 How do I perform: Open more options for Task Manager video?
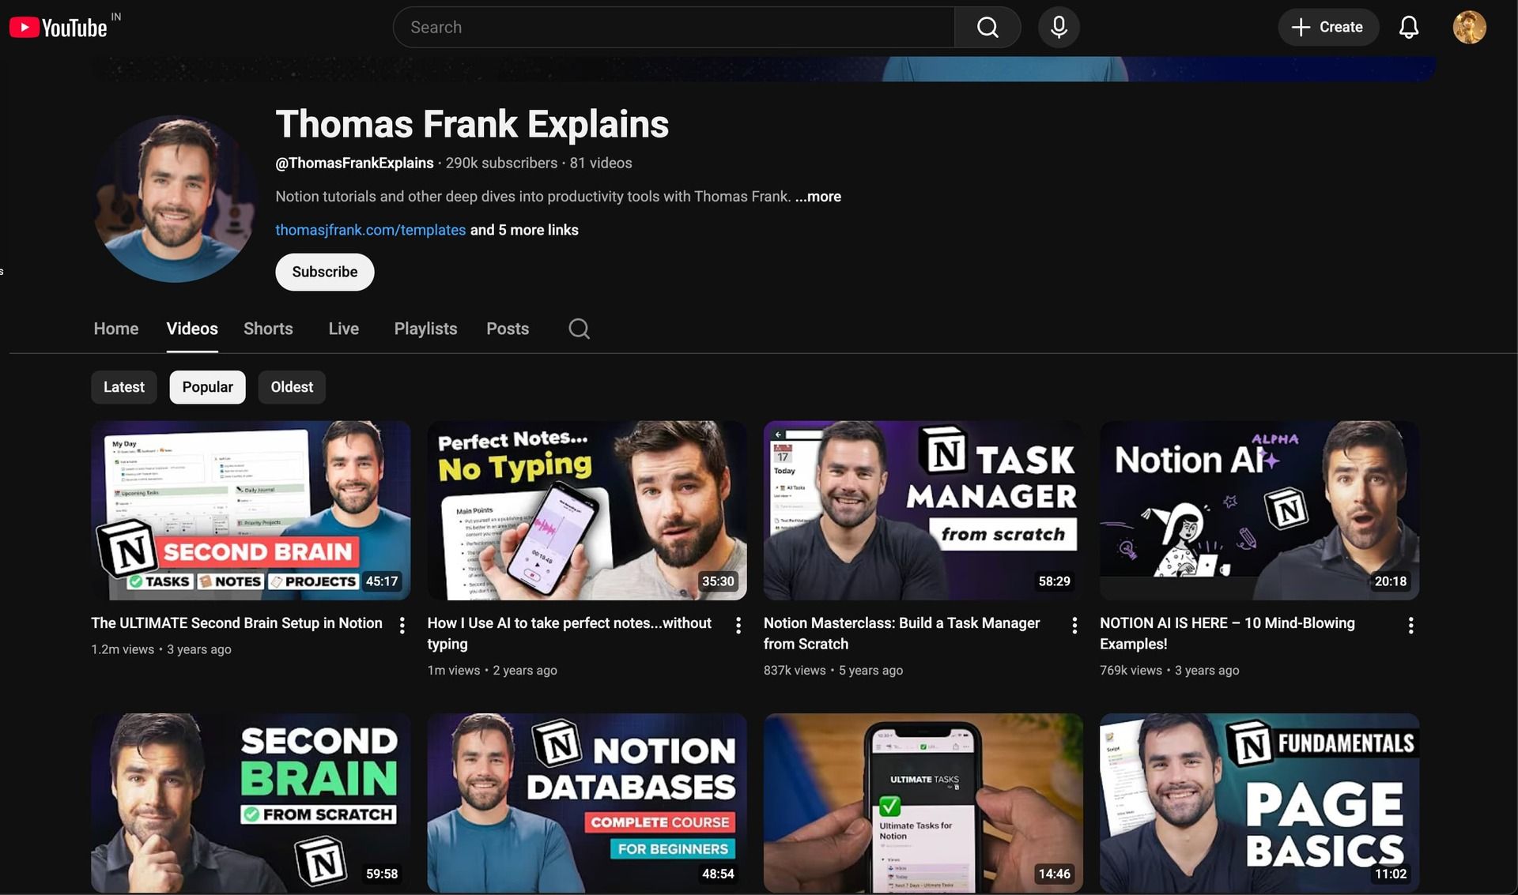(x=1074, y=625)
